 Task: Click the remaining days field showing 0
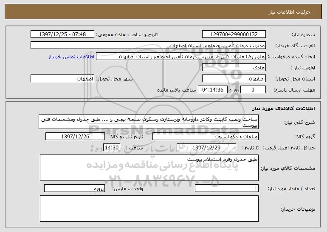click(253, 90)
